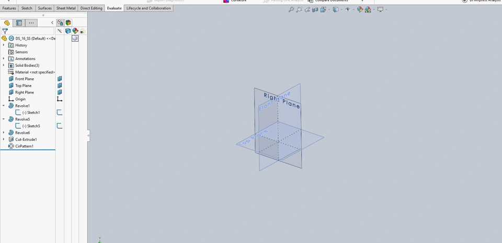Select (-) Sketch1 under Revolve1
502x243 pixels.
[31, 113]
